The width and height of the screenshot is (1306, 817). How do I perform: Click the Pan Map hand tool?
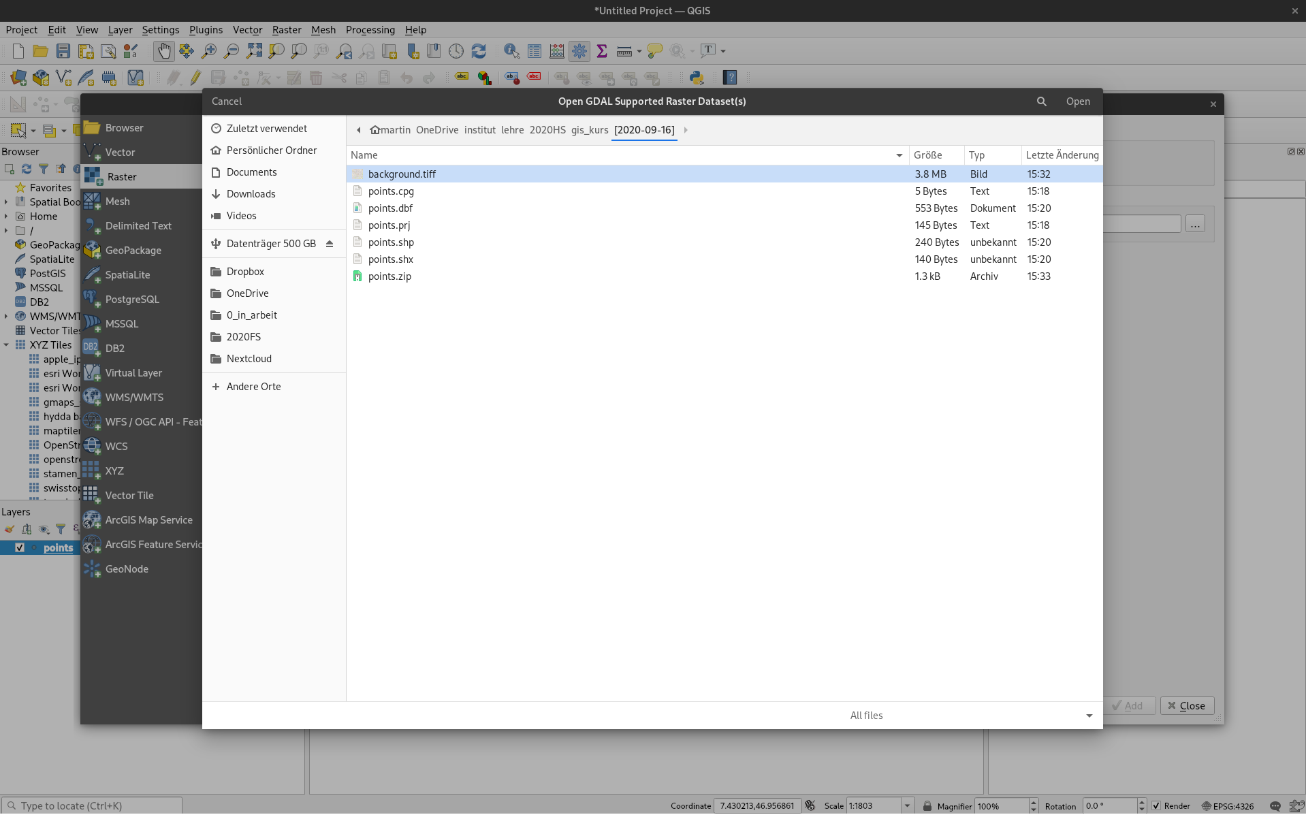coord(164,51)
